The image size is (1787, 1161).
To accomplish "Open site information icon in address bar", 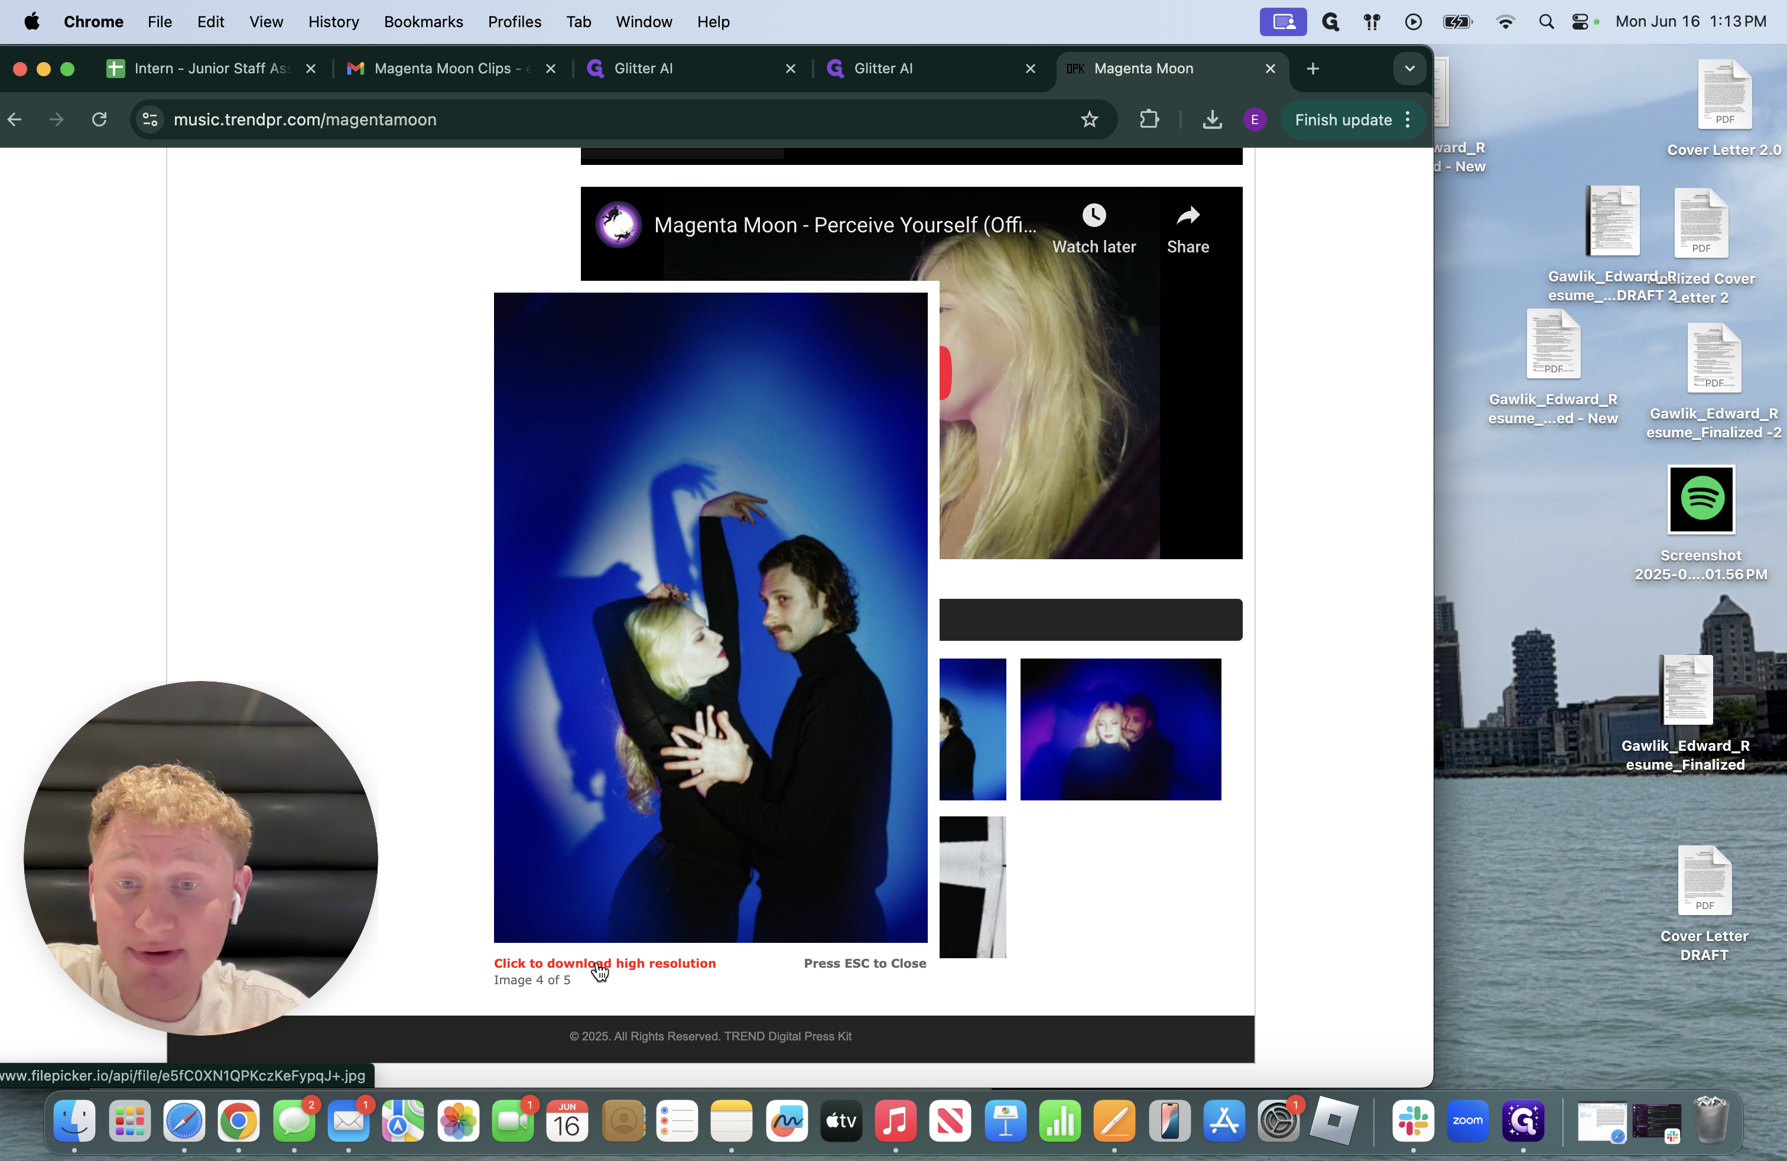I will tap(150, 119).
